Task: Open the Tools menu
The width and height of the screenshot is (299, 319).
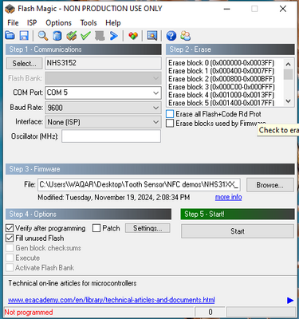Action: 89,23
